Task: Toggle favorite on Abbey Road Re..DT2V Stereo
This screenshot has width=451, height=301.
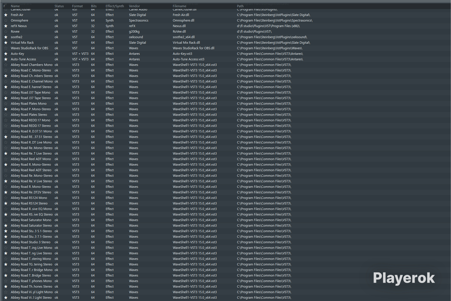Action: click(x=6, y=192)
